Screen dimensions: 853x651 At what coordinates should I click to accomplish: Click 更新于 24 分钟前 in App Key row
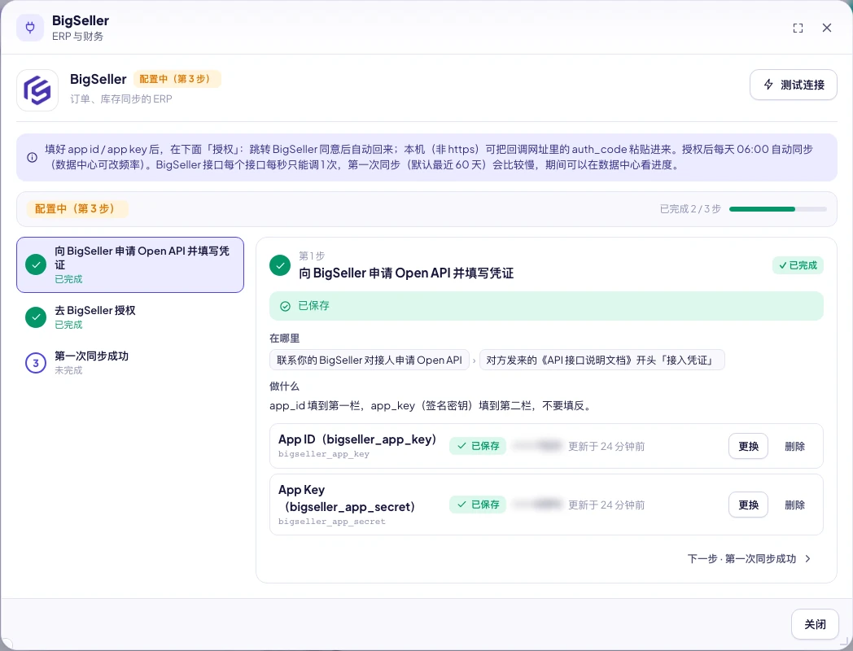[x=606, y=505]
